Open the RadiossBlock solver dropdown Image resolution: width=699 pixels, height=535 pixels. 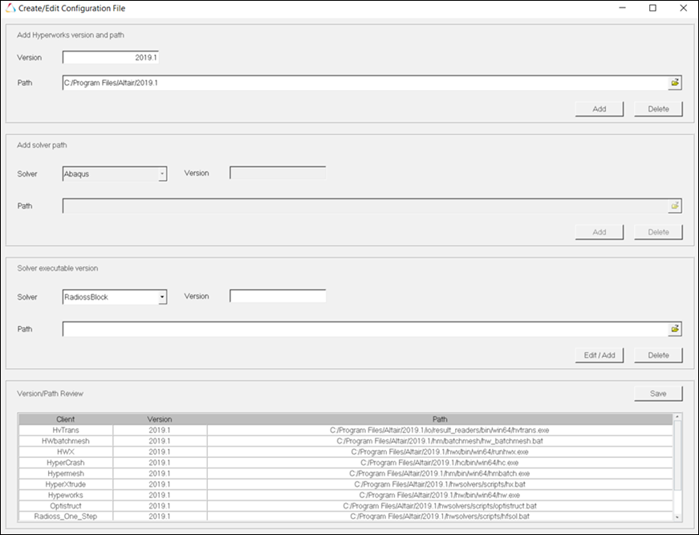pyautogui.click(x=162, y=296)
